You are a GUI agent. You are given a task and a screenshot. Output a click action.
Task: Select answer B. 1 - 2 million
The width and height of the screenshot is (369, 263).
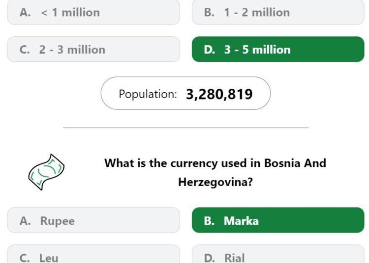(x=278, y=12)
